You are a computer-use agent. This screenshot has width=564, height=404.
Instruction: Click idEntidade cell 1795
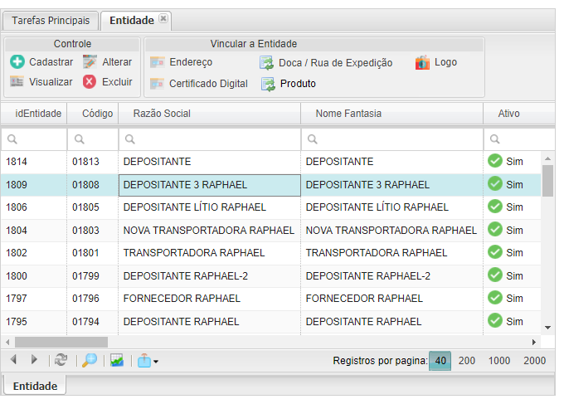(x=34, y=322)
